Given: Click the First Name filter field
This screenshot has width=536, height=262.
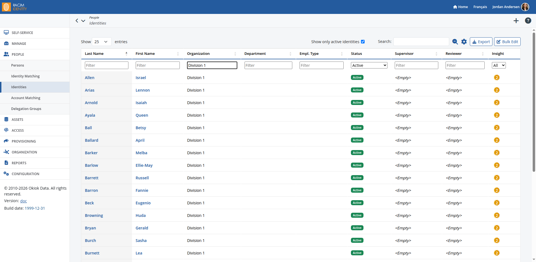Looking at the screenshot, I should click(x=157, y=65).
